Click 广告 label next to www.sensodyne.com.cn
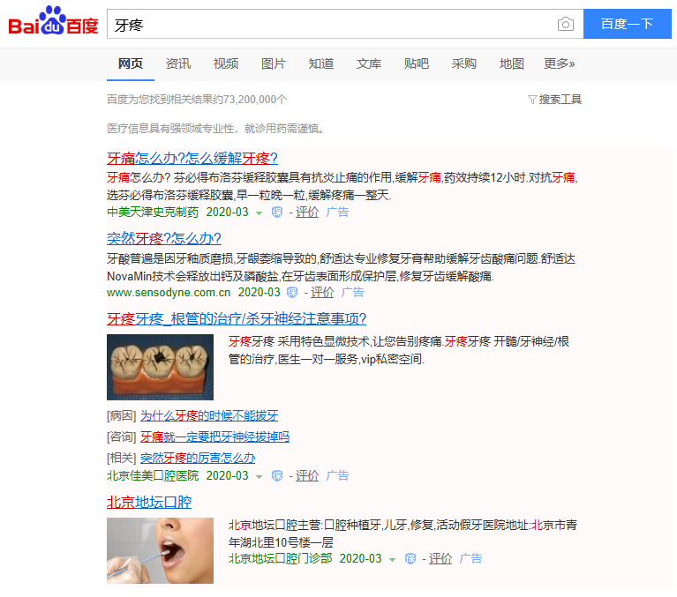Viewport: 677px width, 597px height. (x=352, y=293)
